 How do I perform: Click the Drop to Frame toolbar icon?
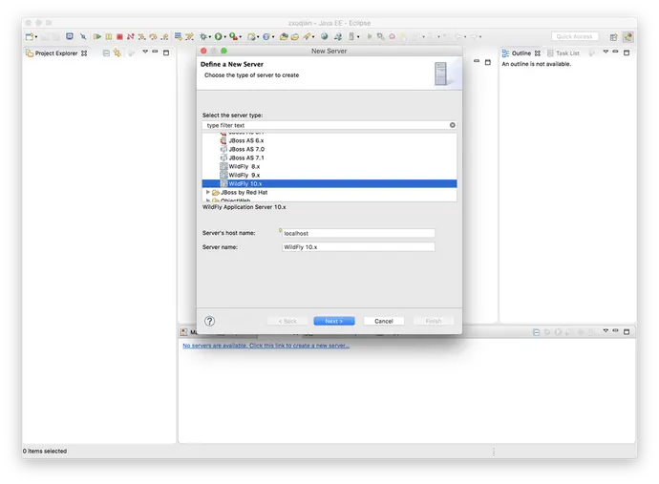[x=179, y=36]
